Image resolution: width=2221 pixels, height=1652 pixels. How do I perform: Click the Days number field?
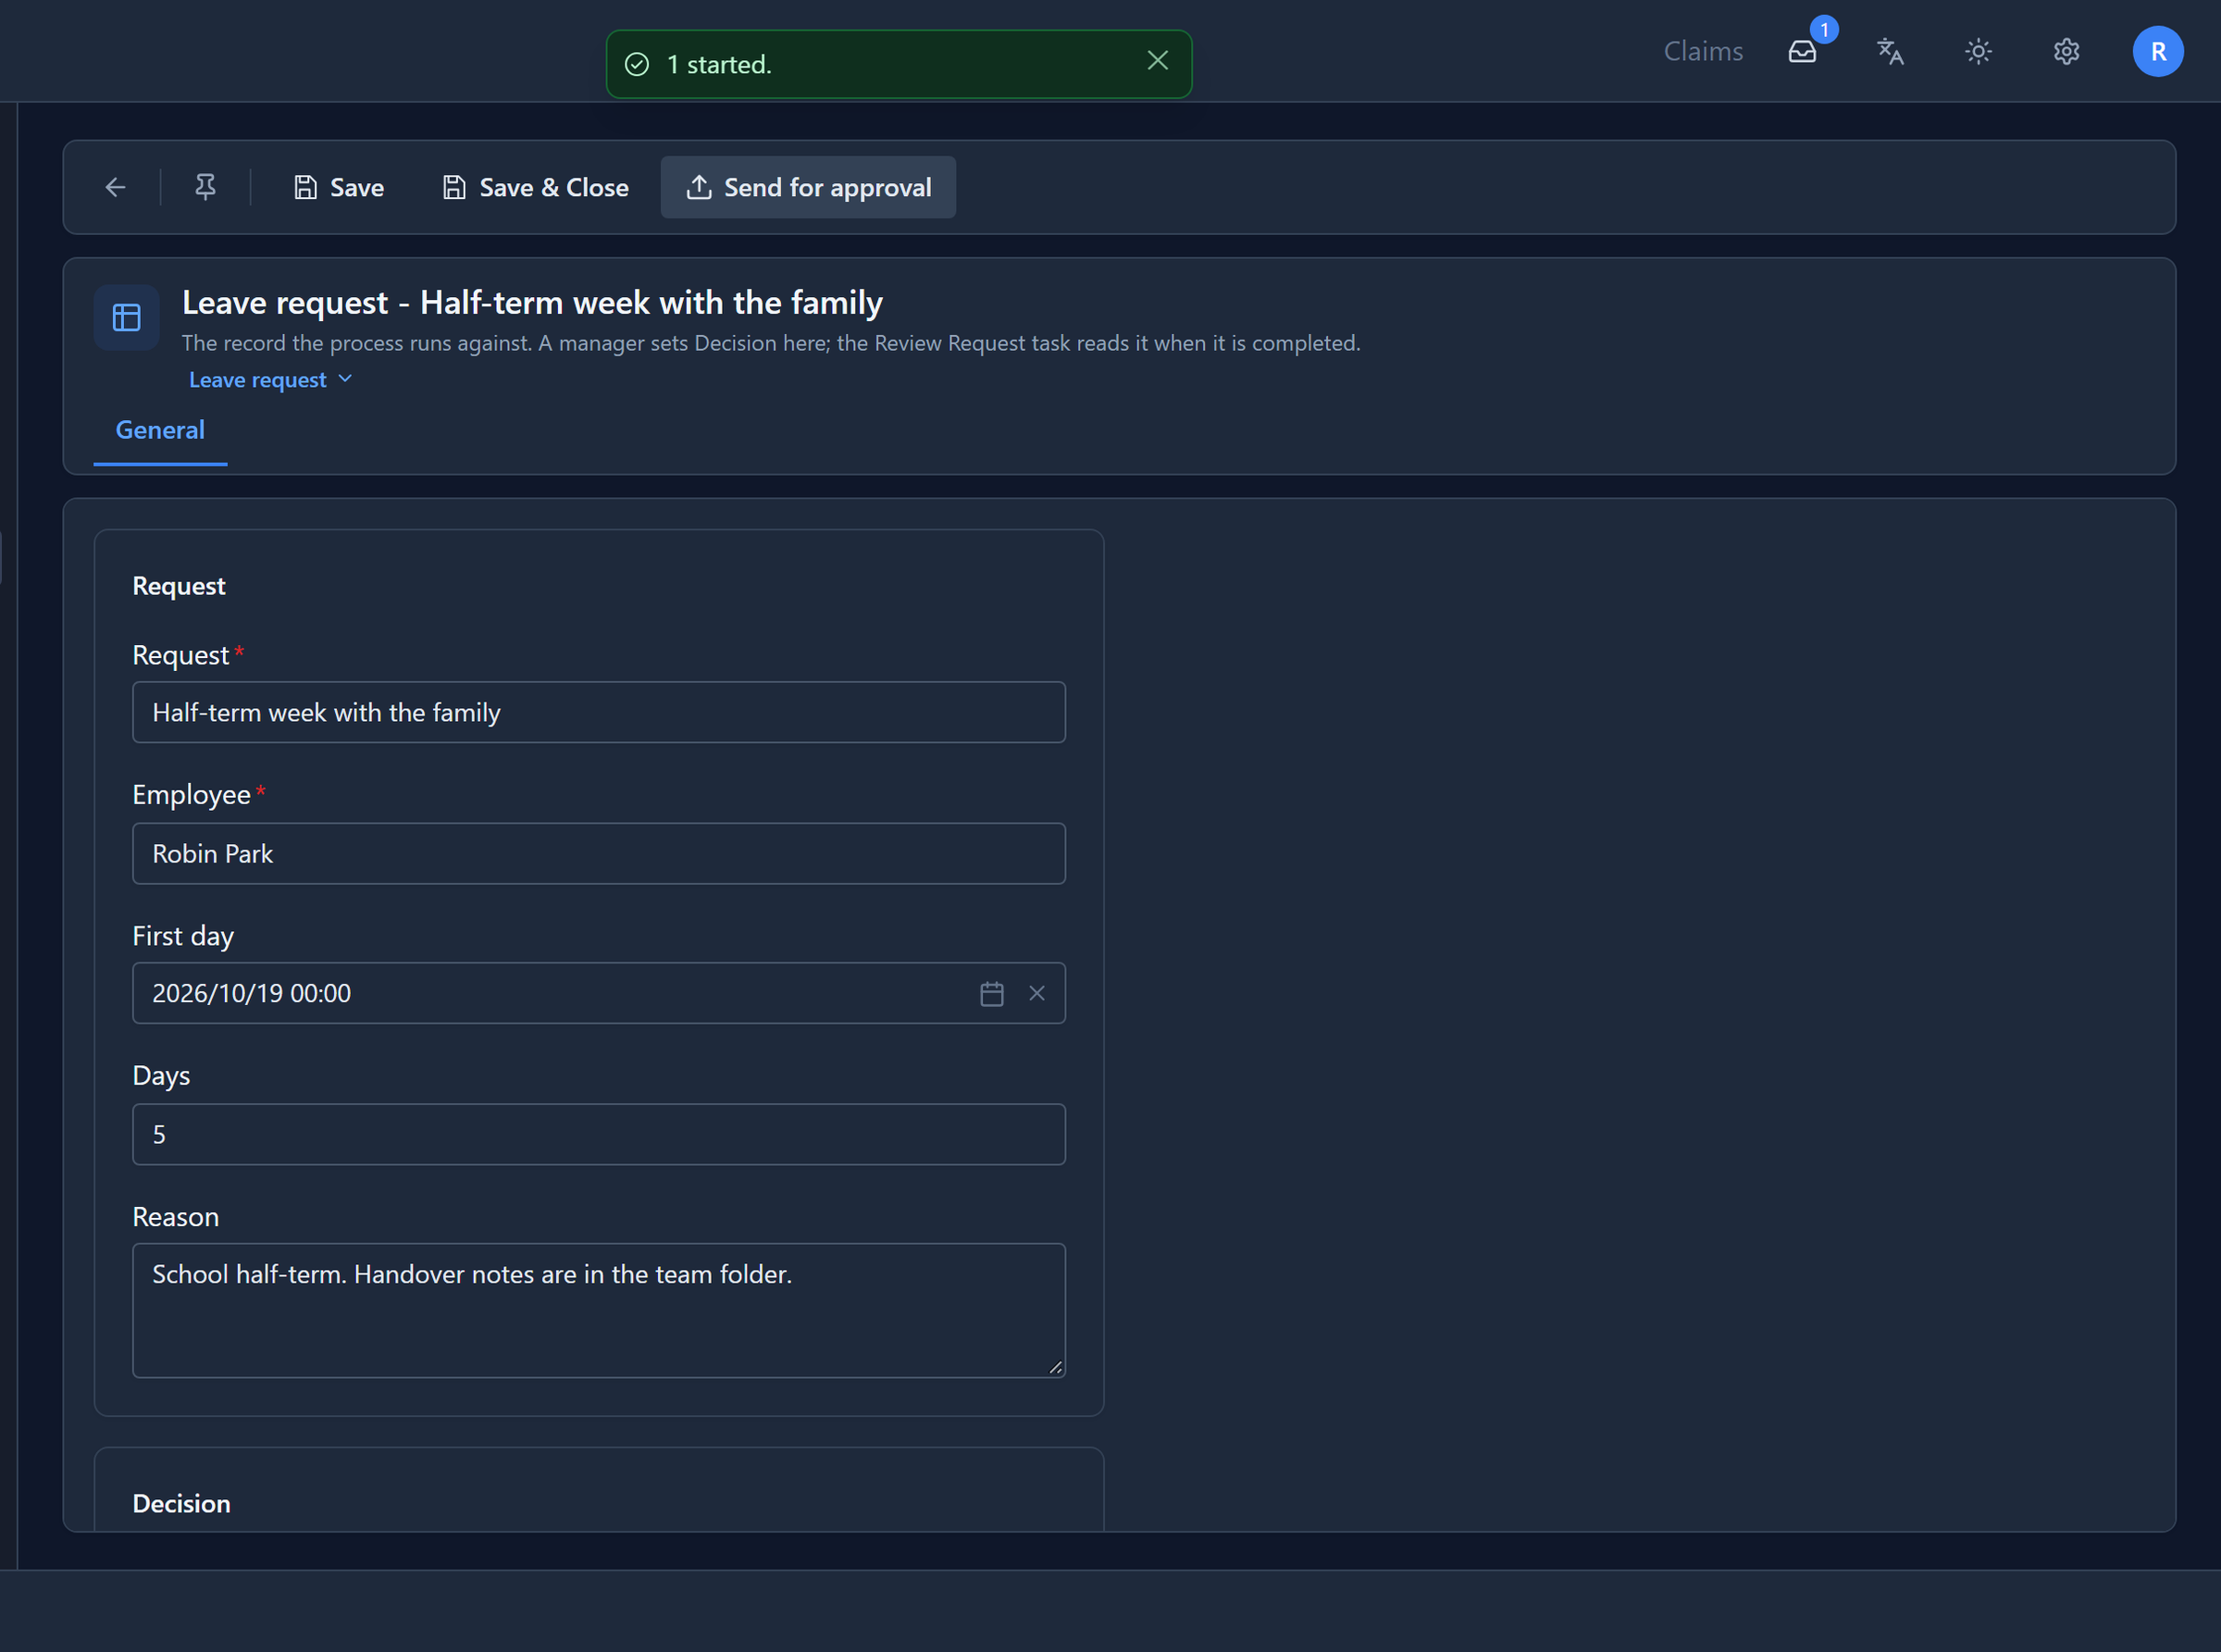point(599,1134)
